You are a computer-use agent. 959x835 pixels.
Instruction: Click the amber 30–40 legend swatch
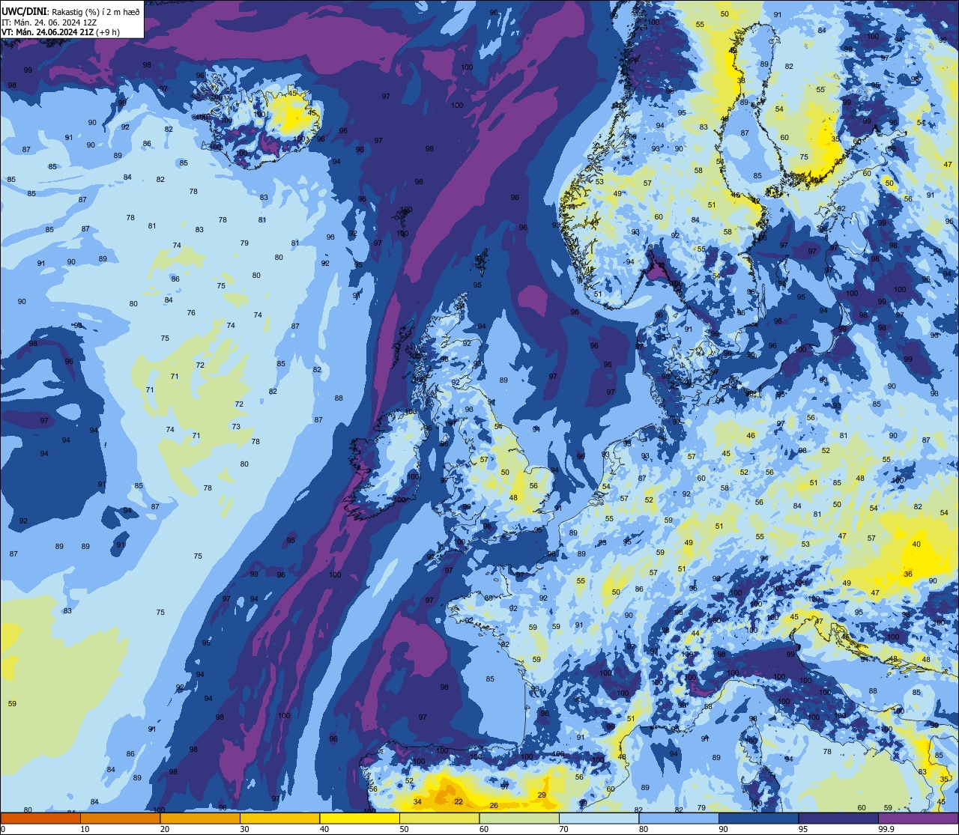tap(279, 818)
